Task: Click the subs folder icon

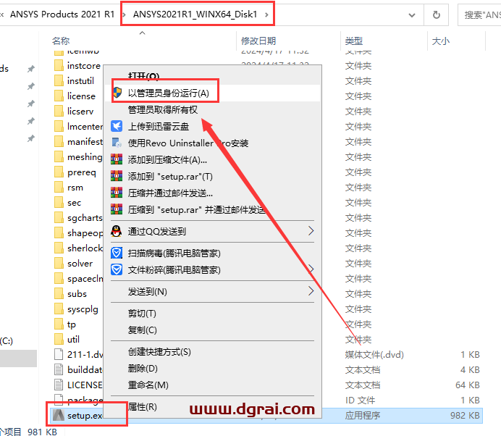Action: (x=59, y=293)
